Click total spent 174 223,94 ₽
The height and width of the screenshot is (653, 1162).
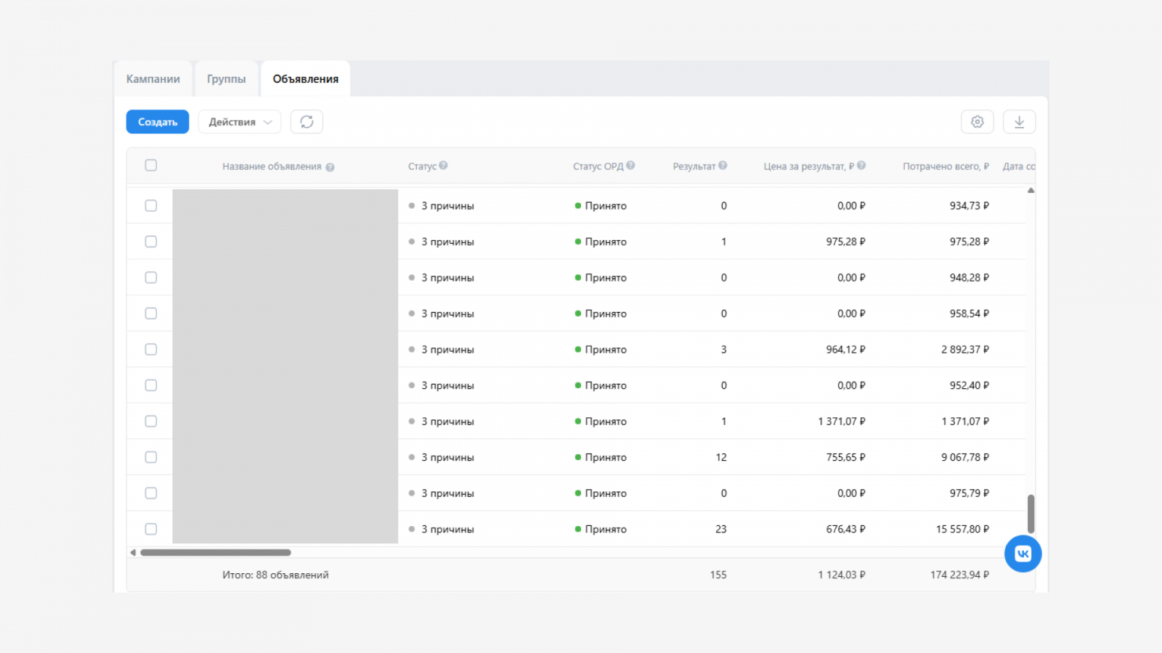tap(959, 575)
